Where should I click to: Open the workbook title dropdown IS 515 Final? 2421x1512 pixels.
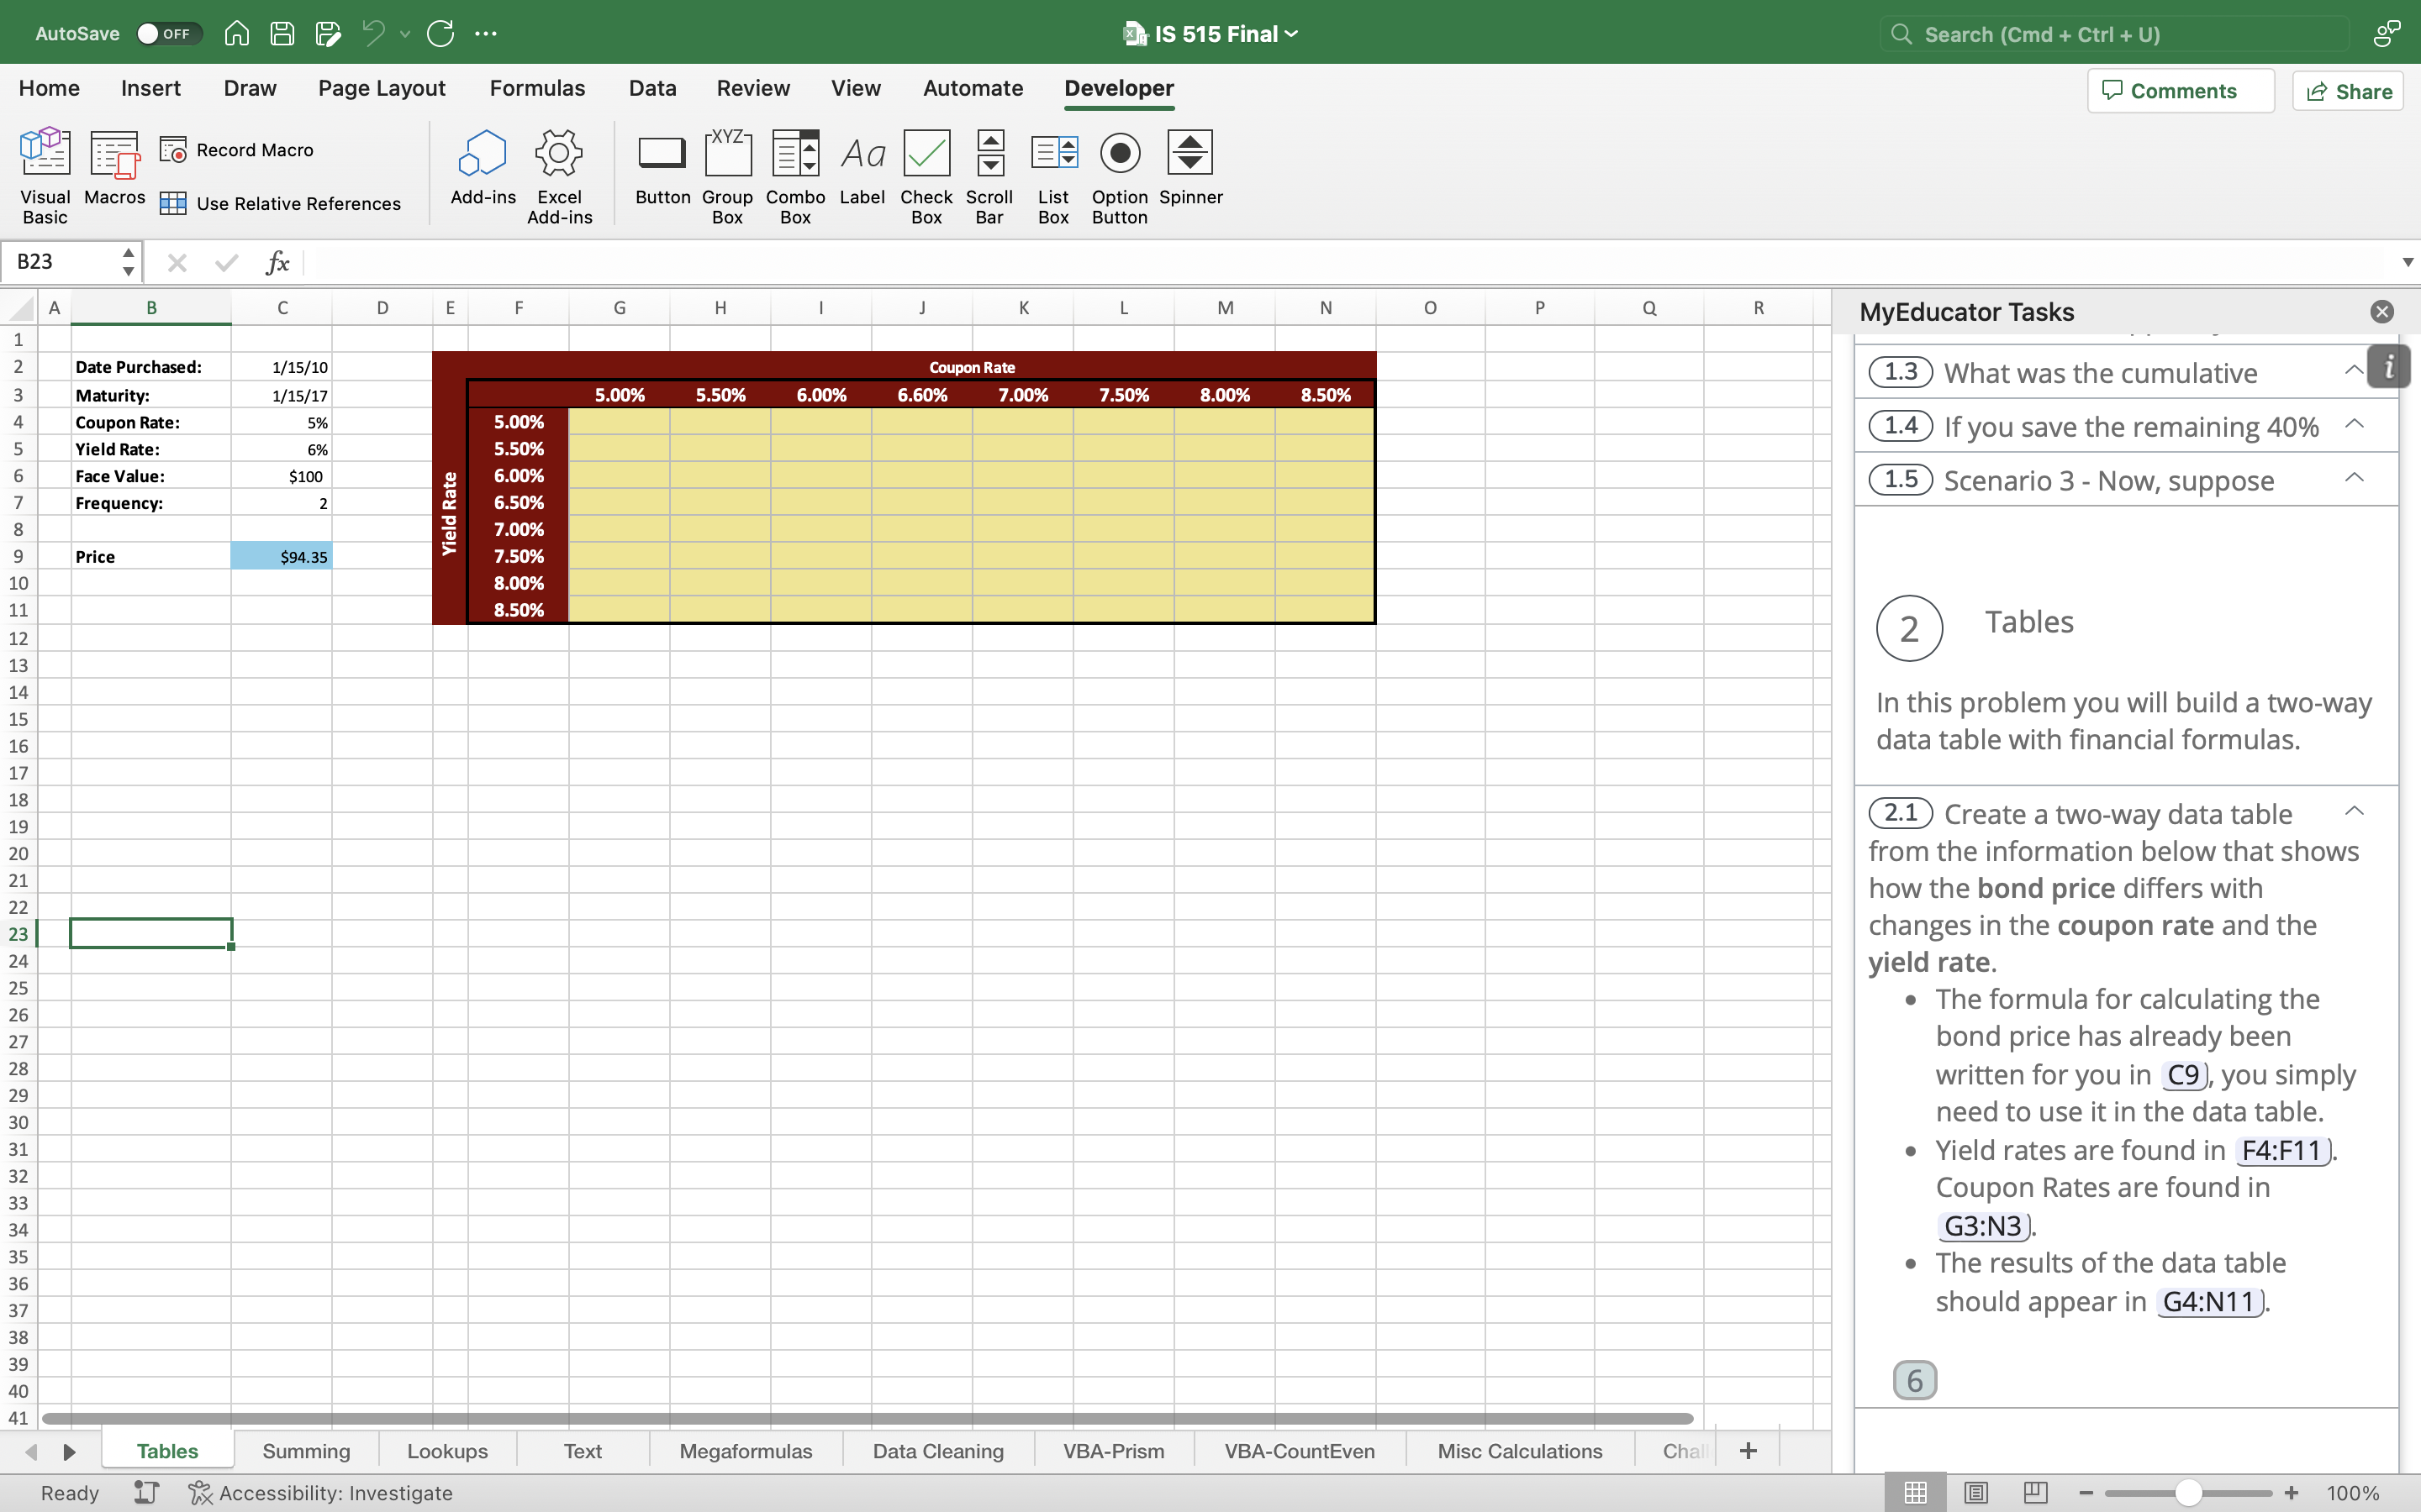(1290, 33)
